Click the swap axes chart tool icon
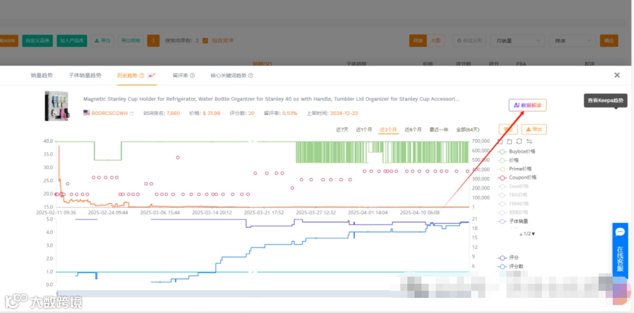 [x=529, y=141]
